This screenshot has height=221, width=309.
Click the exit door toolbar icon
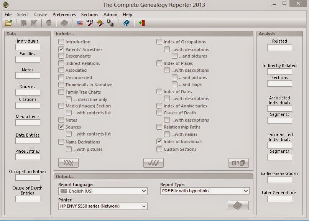pos(142,23)
